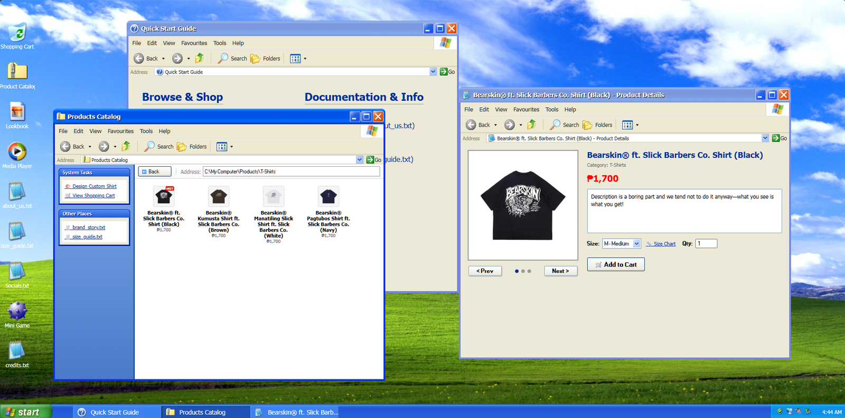Open size_guide.txt on the desktop
The image size is (845, 418).
click(x=17, y=235)
